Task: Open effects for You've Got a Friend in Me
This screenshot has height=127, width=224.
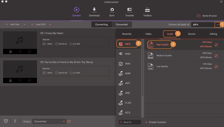Action: pyautogui.click(x=29, y=80)
